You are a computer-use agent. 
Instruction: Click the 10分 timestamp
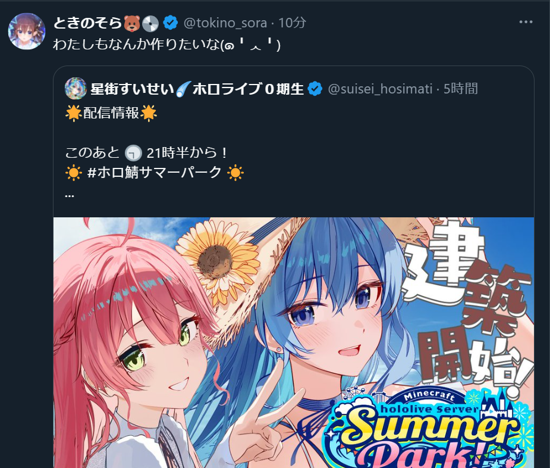pos(292,23)
